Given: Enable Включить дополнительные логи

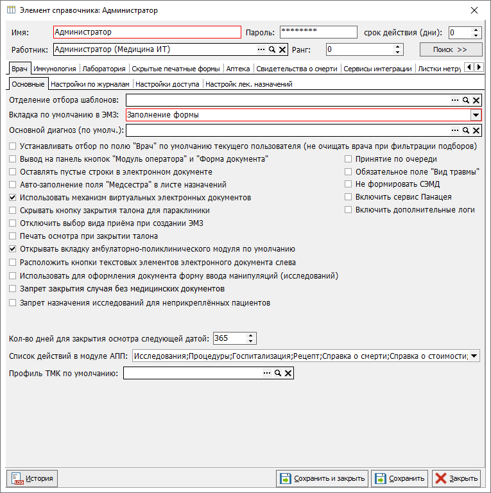Looking at the screenshot, I should pos(348,210).
